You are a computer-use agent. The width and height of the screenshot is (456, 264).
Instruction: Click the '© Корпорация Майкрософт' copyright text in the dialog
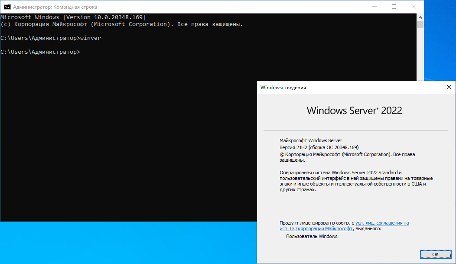[347, 157]
